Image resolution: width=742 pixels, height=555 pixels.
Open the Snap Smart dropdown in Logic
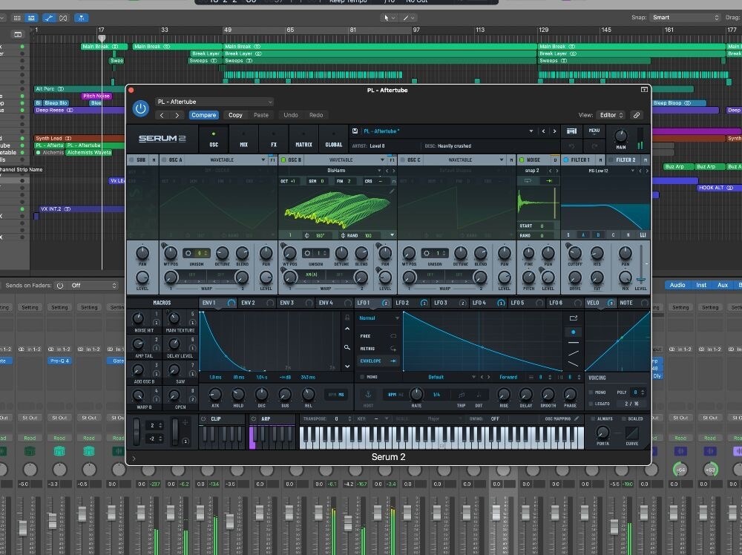(685, 18)
